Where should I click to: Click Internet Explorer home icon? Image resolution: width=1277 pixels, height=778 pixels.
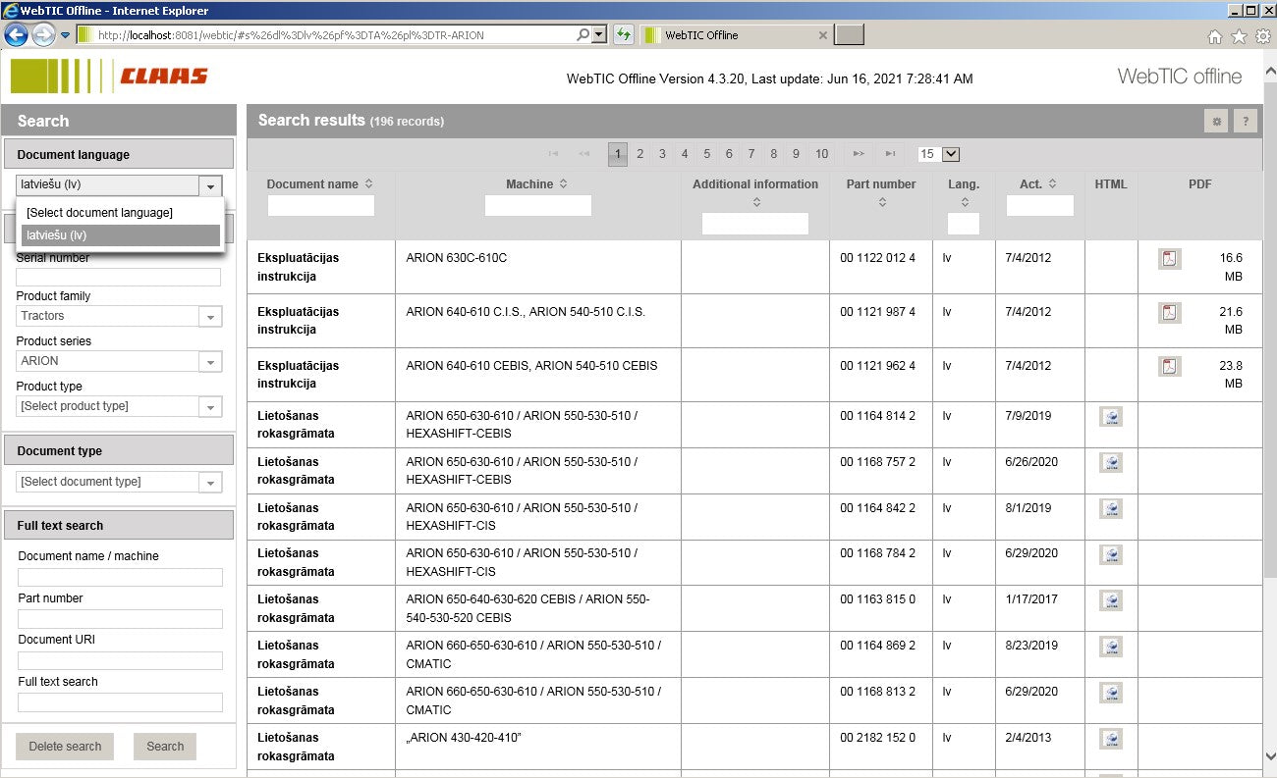pyautogui.click(x=1215, y=36)
